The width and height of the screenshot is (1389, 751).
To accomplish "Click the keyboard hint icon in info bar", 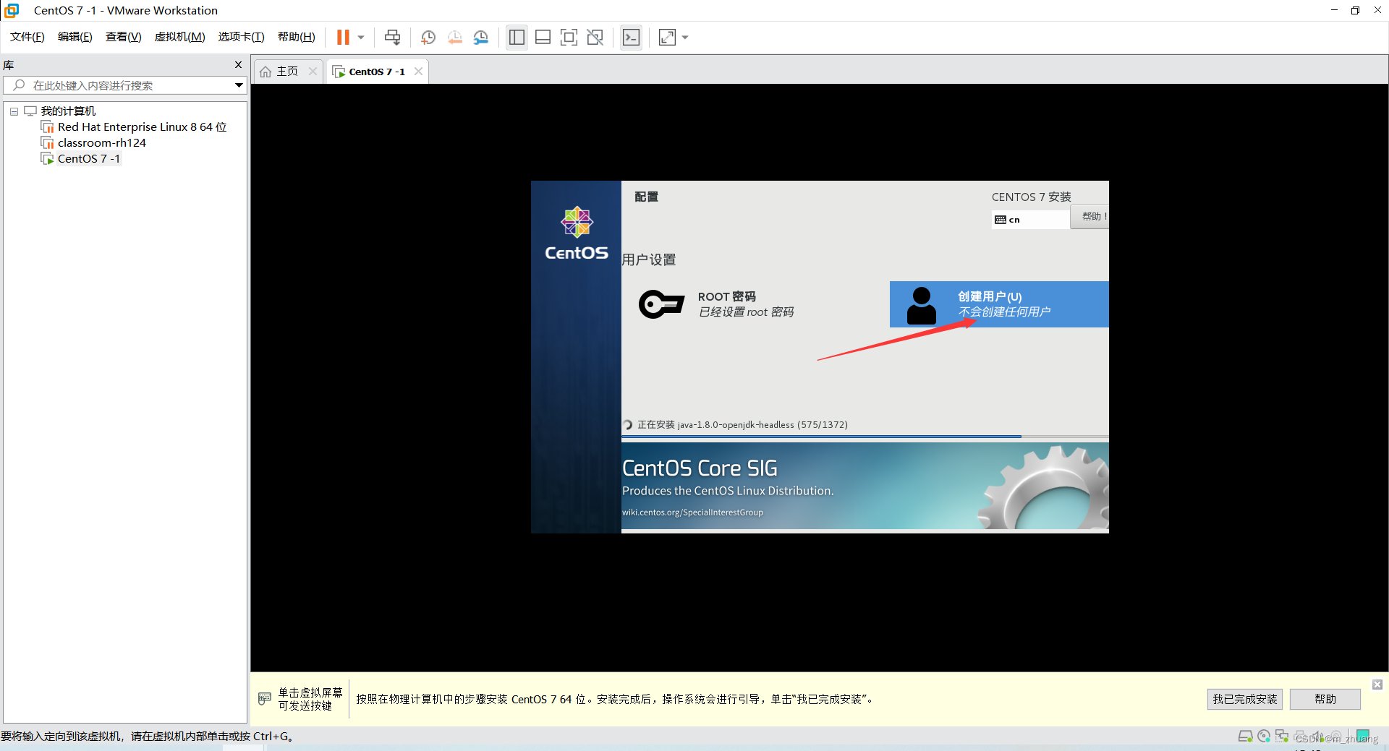I will [x=265, y=698].
